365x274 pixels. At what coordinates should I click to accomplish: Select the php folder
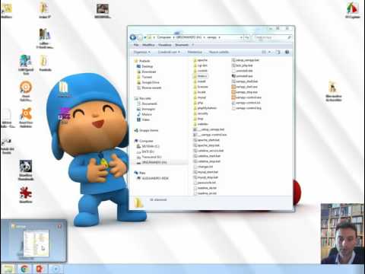tap(198, 103)
